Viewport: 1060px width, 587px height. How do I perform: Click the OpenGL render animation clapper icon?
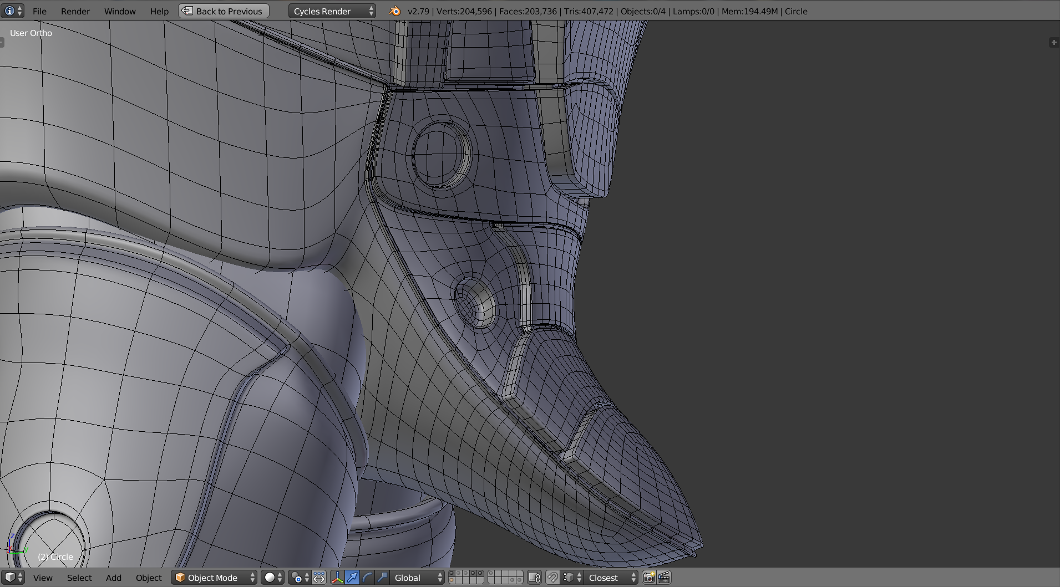point(664,578)
